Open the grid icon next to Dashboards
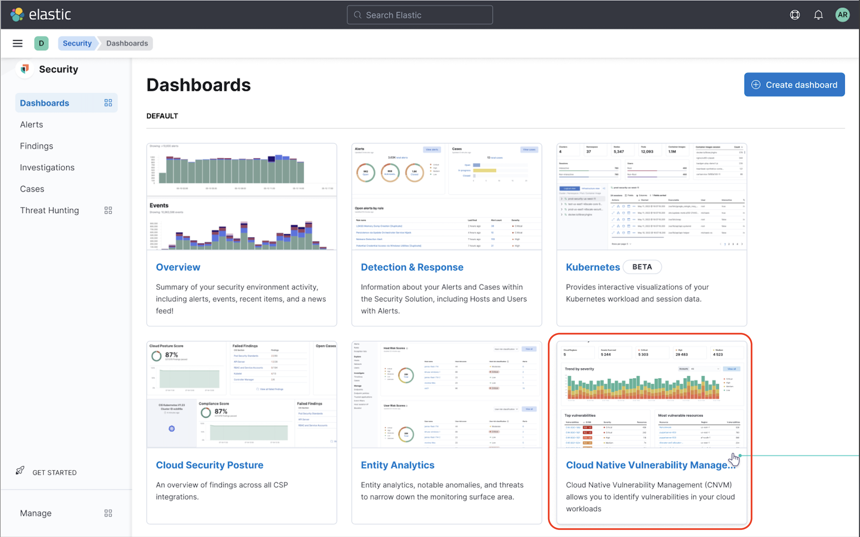This screenshot has height=537, width=860. click(x=108, y=103)
